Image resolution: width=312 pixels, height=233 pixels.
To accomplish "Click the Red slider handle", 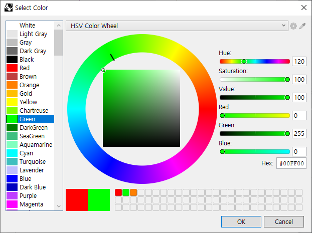I will click(222, 116).
